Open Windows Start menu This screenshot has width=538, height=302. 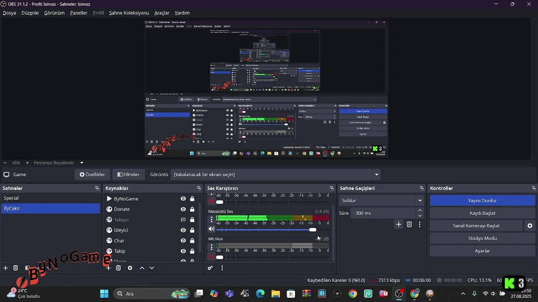104,294
